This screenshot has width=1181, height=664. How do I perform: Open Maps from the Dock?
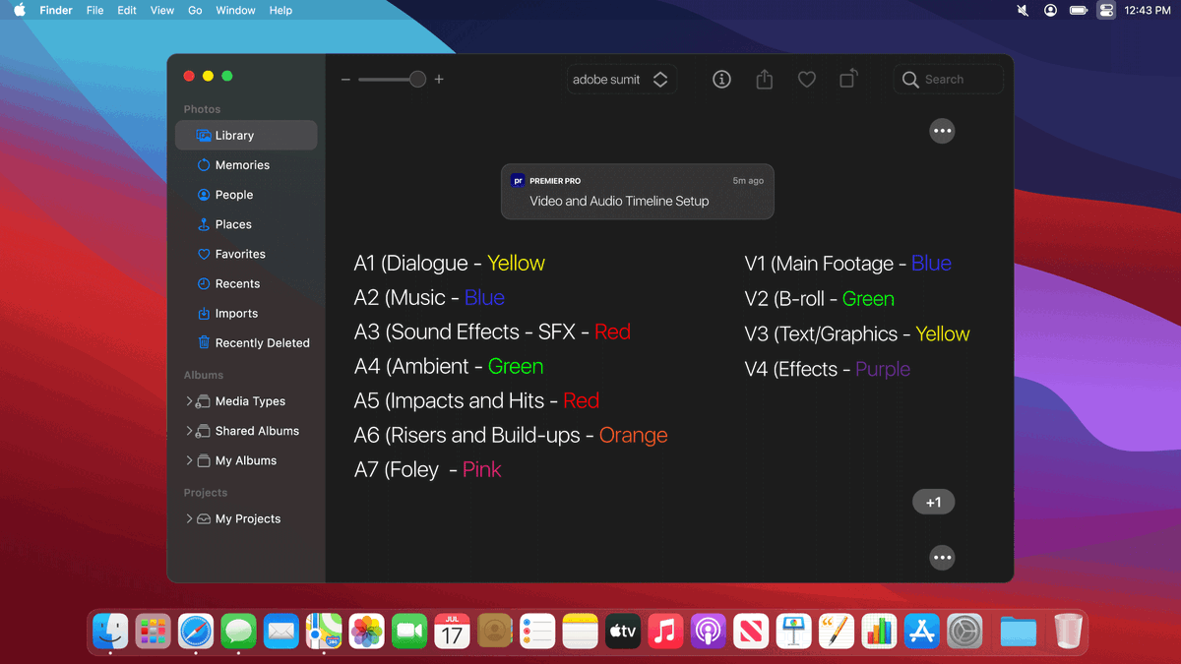pyautogui.click(x=324, y=632)
